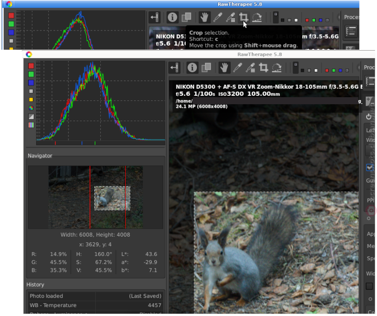Image resolution: width=377 pixels, height=316 pixels.
Task: Toggle chromaticity (yellow) histogram in front window
Action: click(31, 100)
